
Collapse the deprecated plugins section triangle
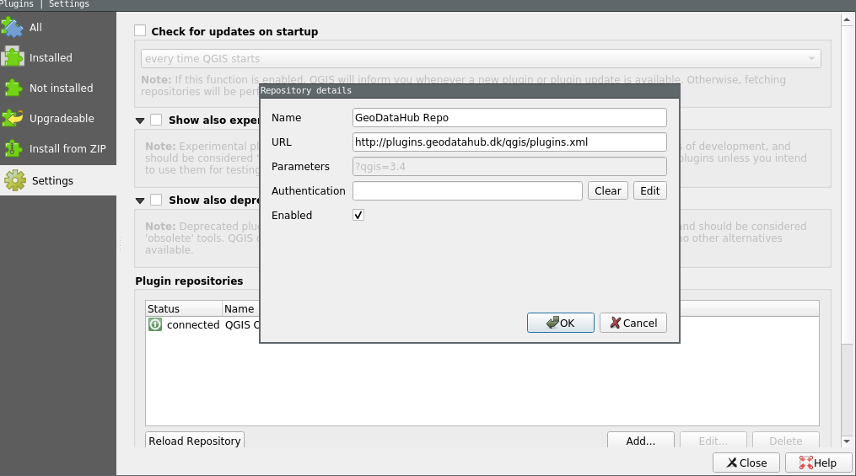coord(140,201)
